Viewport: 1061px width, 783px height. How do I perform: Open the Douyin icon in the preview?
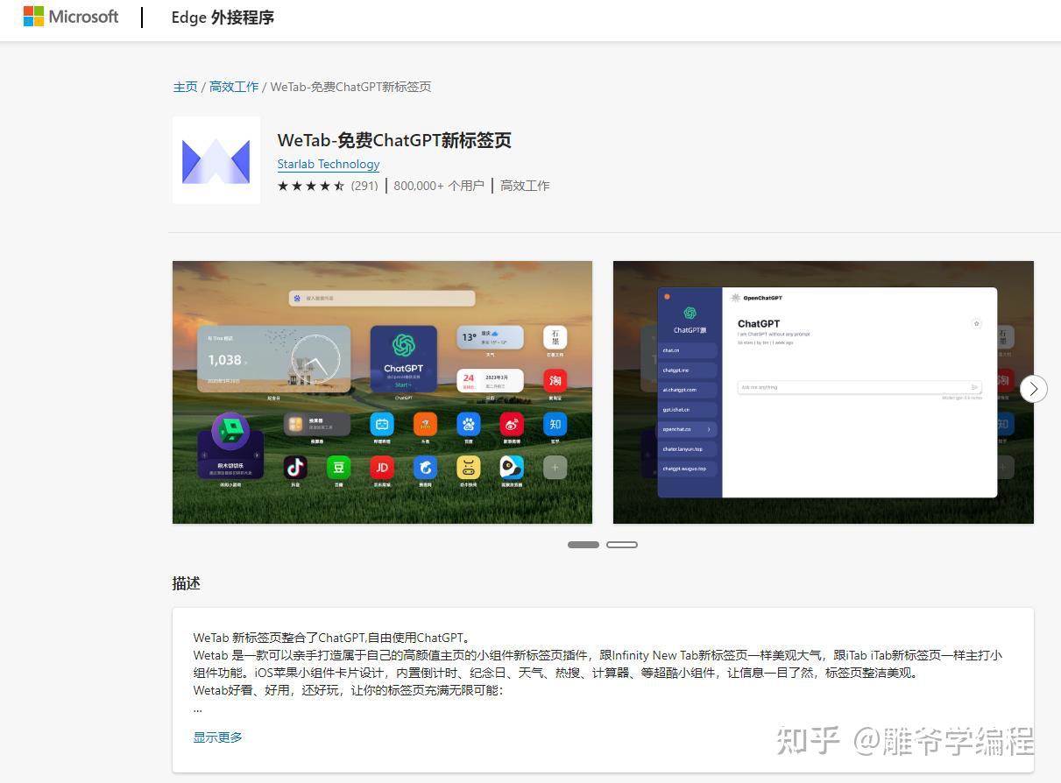coord(295,467)
